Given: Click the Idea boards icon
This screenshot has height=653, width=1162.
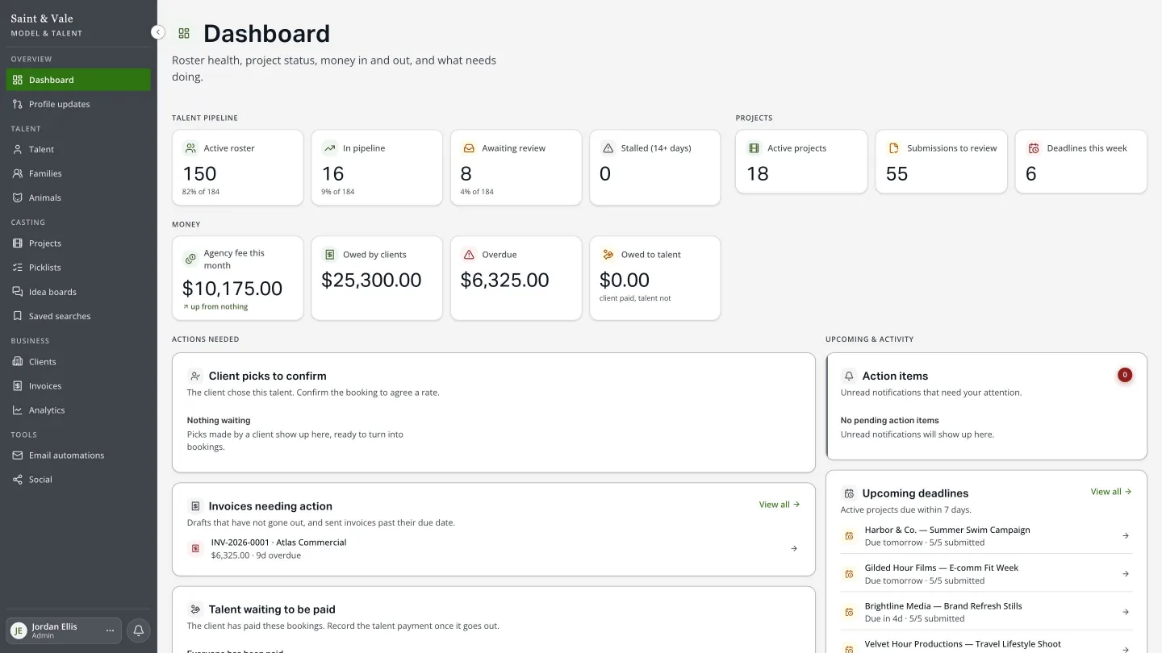Looking at the screenshot, I should tap(18, 292).
